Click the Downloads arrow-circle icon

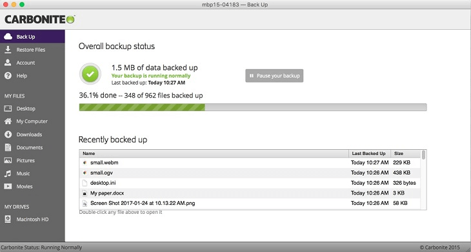point(8,134)
